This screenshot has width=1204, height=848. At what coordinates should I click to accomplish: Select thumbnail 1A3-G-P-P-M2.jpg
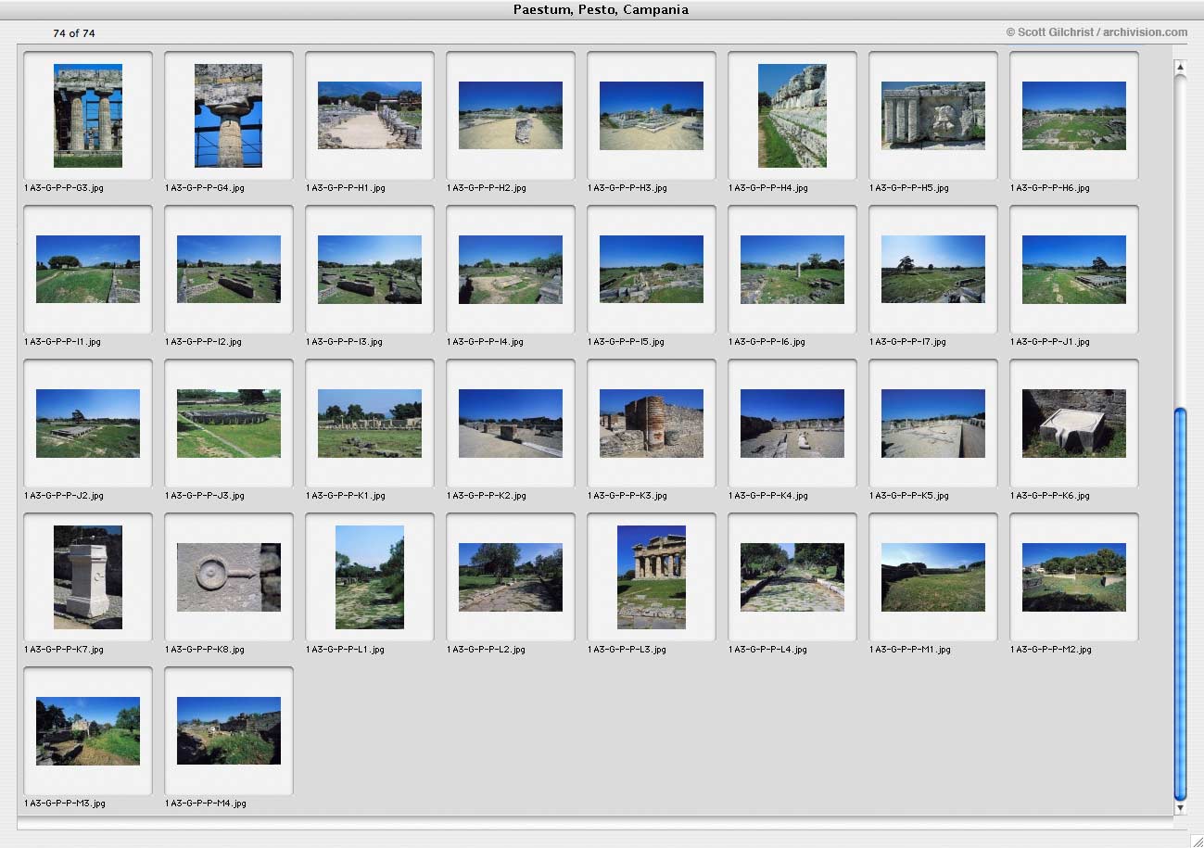point(1074,577)
